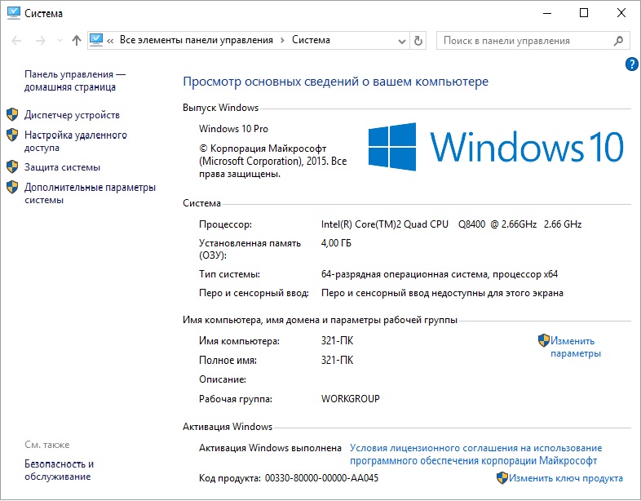Viewport: 641px width, 501px height.
Task: Click breadcrumb separator arrow before Система
Action: click(282, 41)
